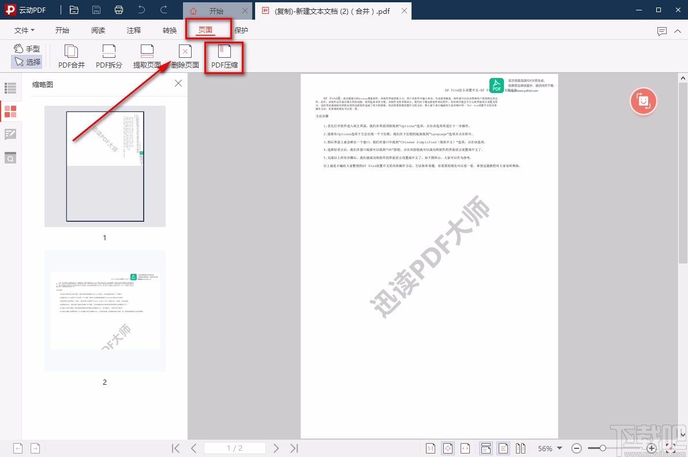Select page 2 thumbnail
The image size is (688, 457).
click(x=105, y=311)
